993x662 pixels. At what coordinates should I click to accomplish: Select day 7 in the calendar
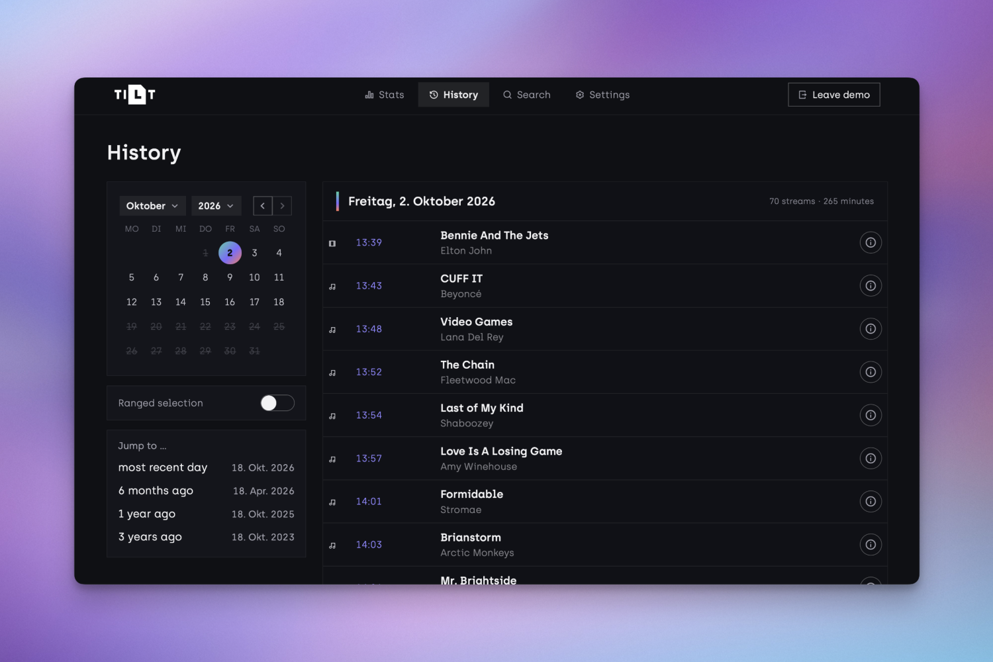point(181,277)
